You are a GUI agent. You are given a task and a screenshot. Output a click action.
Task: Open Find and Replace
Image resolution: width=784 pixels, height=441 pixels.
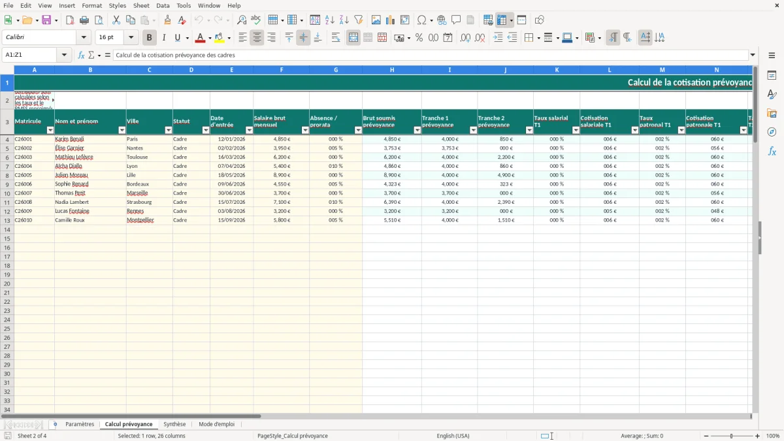tap(242, 20)
